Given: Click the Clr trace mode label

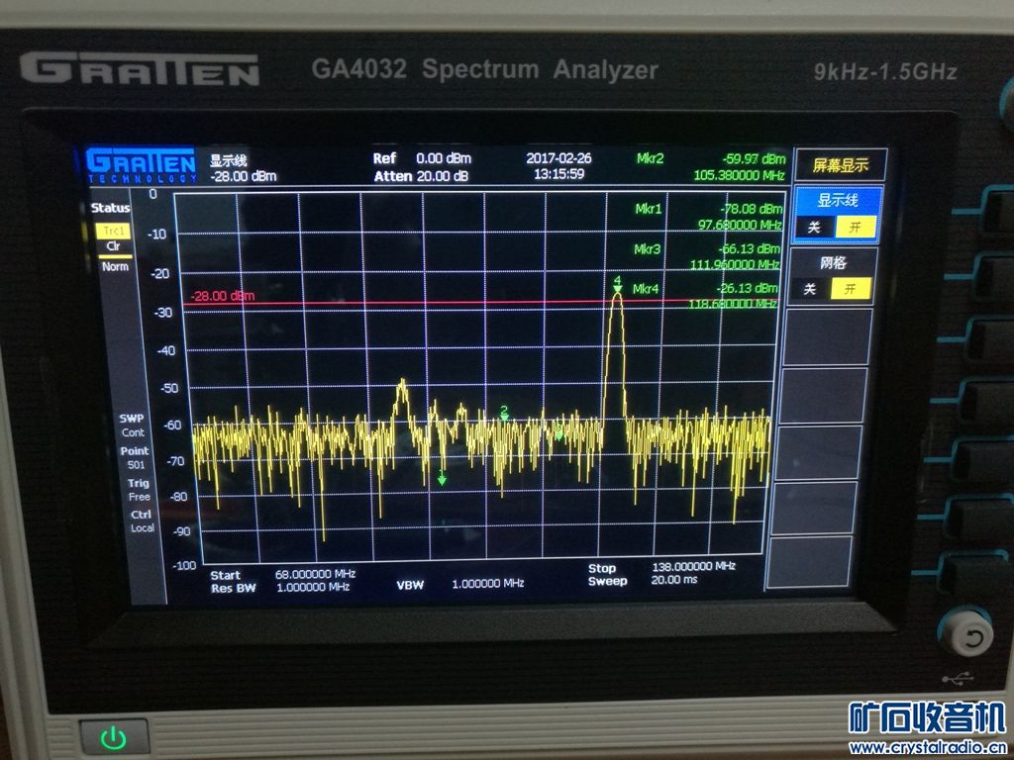Looking at the screenshot, I should 113,246.
